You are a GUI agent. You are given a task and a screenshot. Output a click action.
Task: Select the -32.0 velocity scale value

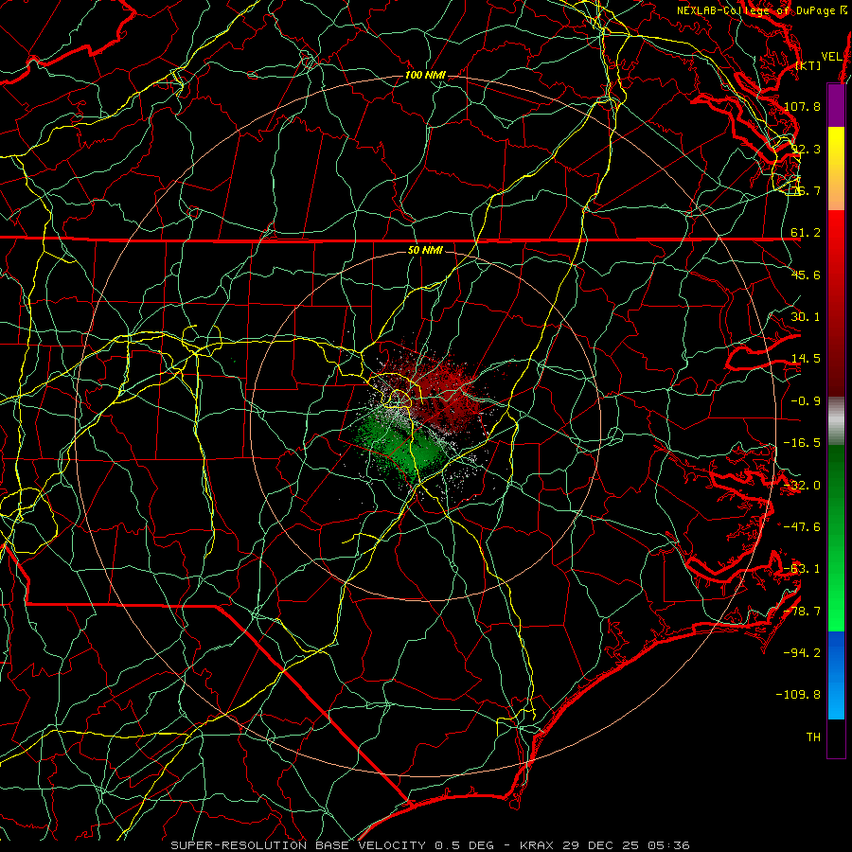coord(803,486)
